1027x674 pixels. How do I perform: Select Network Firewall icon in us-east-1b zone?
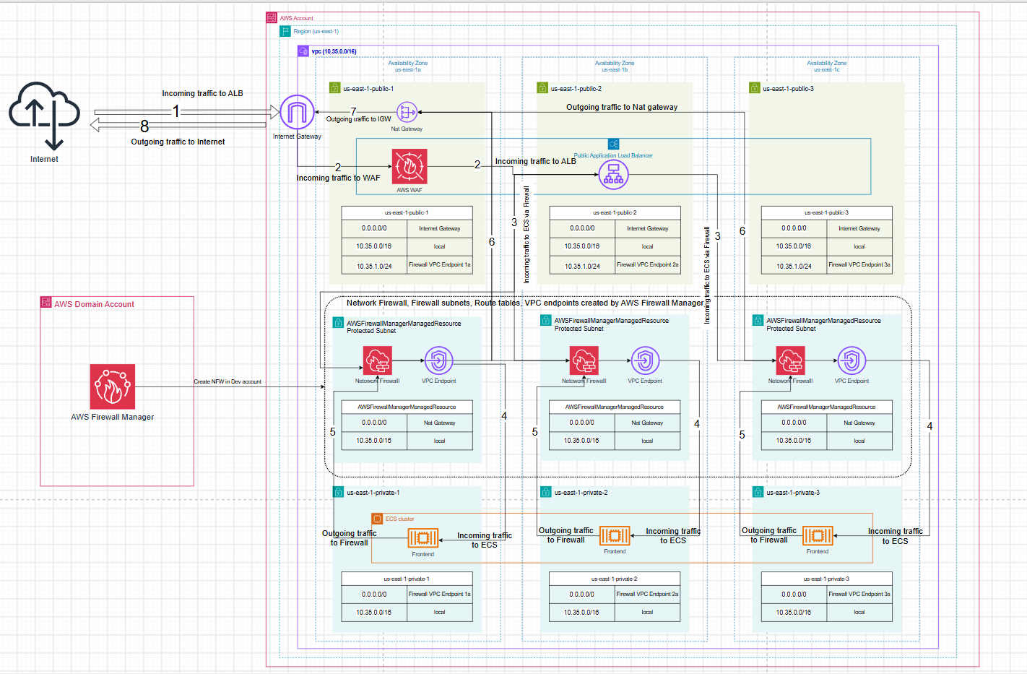[584, 360]
